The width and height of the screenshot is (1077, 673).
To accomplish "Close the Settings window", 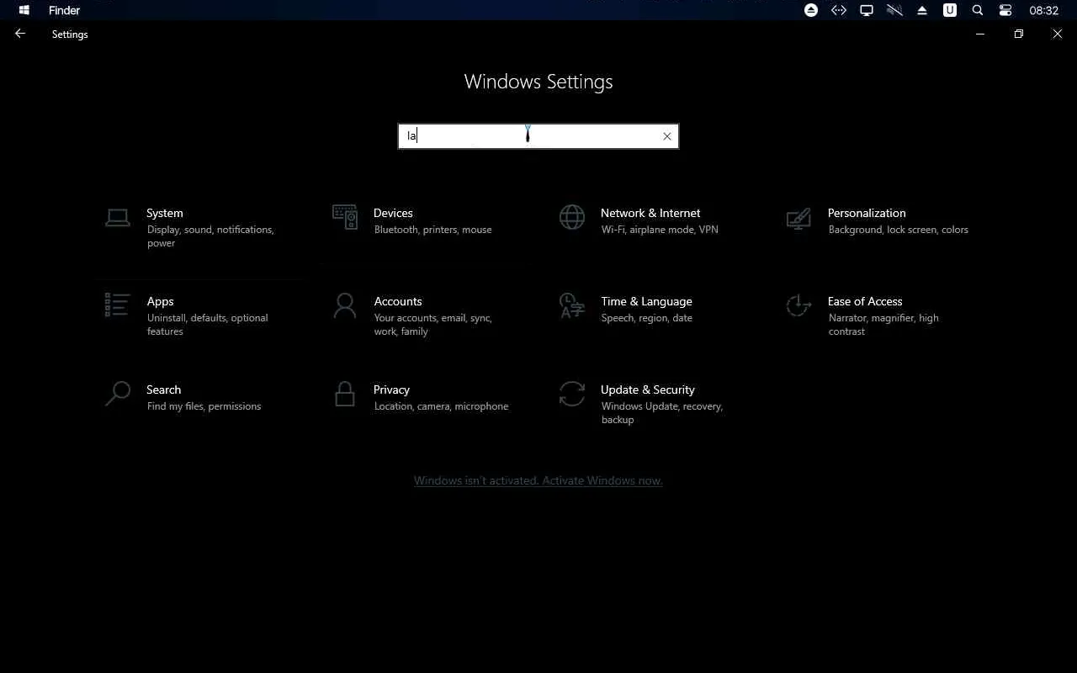I will 1058,34.
